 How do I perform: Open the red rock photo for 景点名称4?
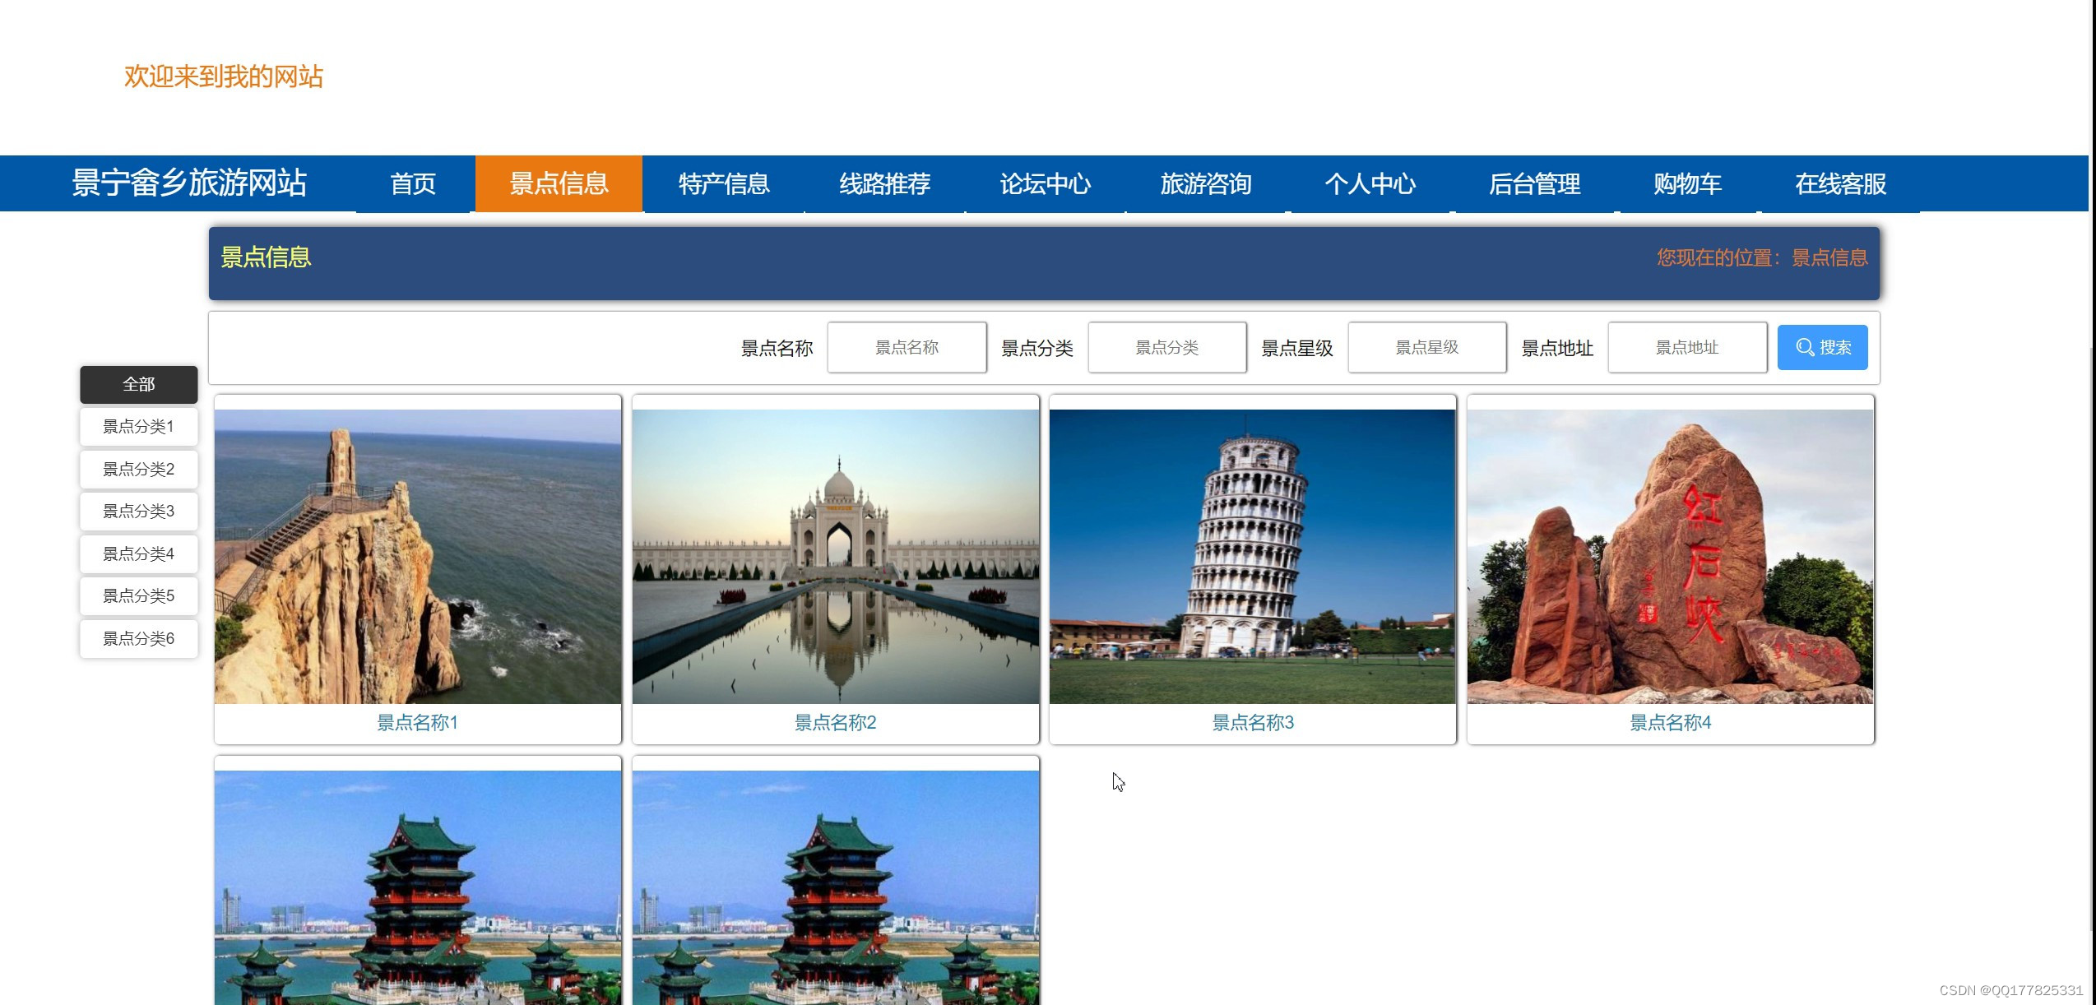point(1671,557)
